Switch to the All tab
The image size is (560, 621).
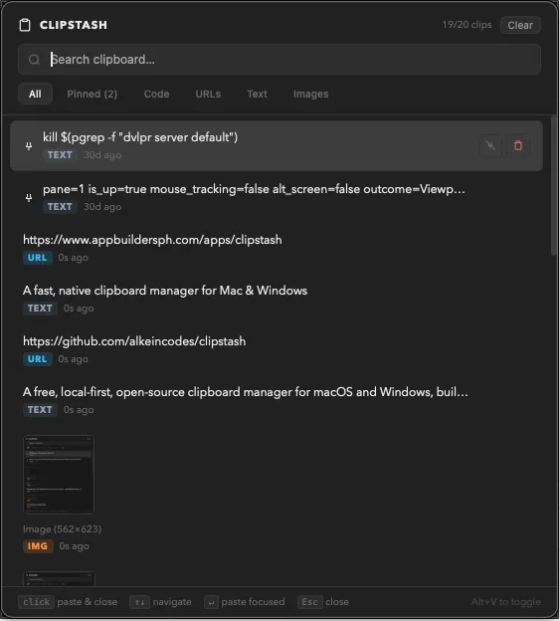35,94
